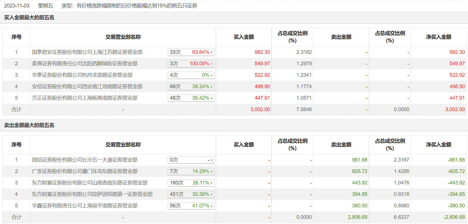Open 国泰君安证券上海江苏路证券营业部 link
Screen dimensions: 468x224
(x=87, y=52)
